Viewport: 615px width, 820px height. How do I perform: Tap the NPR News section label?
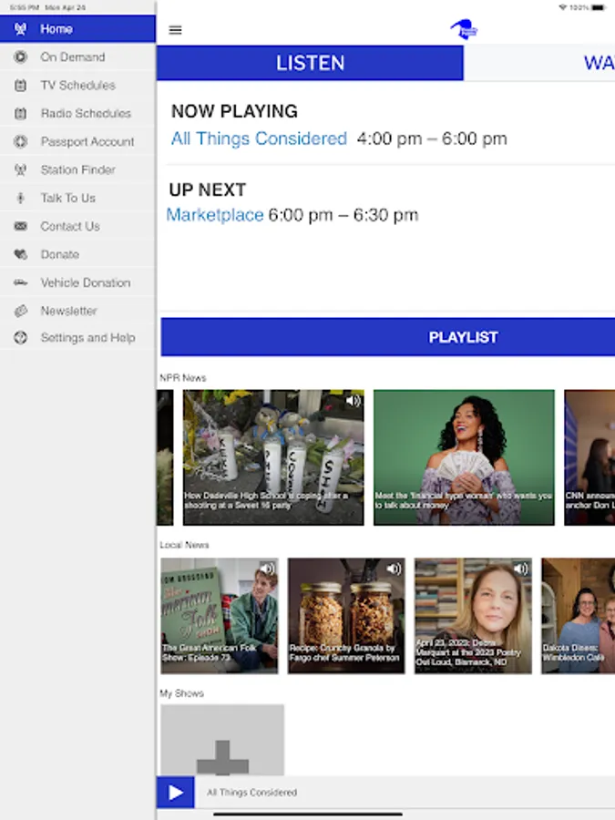click(183, 377)
